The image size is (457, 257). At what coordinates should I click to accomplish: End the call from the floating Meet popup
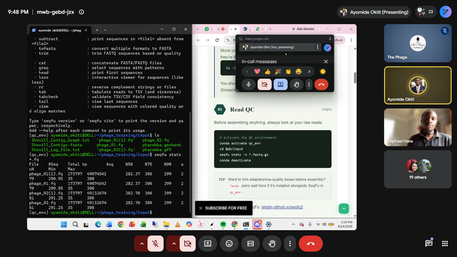click(x=321, y=84)
